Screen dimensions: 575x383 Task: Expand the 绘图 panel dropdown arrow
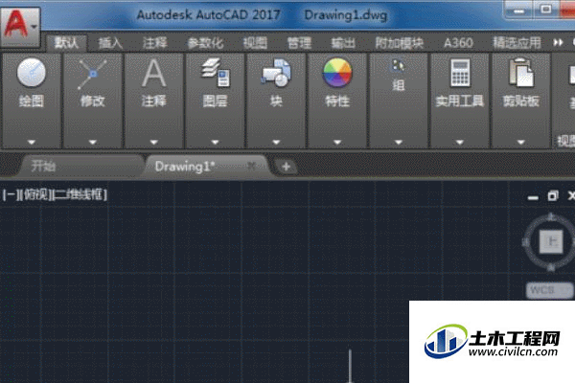[32, 142]
